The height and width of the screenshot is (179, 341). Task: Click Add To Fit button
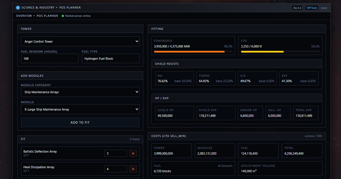click(x=80, y=122)
